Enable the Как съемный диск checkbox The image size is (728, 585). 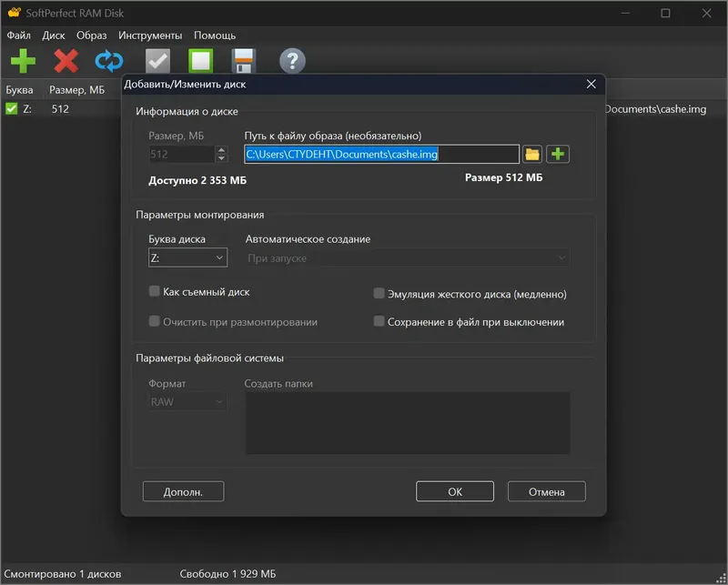coord(154,291)
